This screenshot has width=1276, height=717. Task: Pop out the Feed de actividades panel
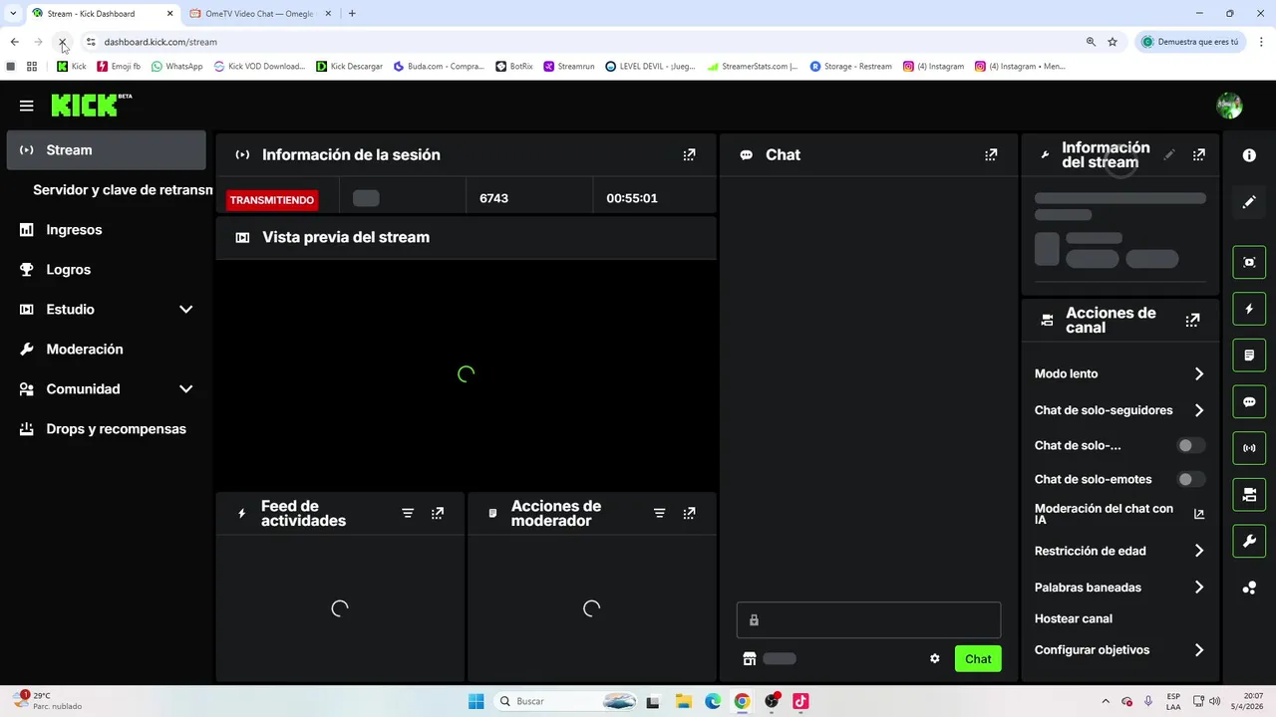coord(438,513)
